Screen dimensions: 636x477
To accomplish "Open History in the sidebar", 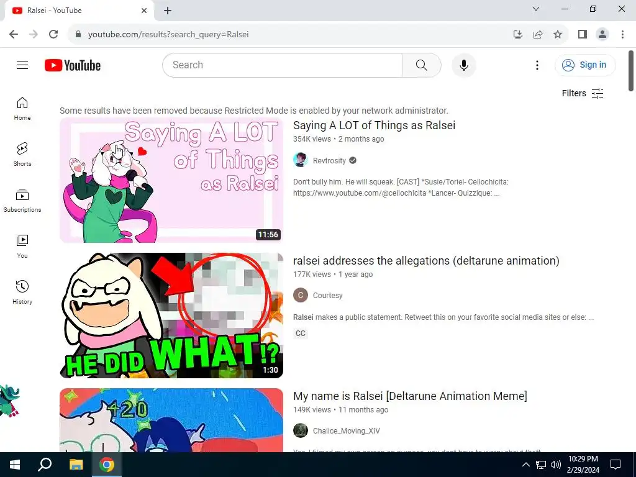I will click(x=22, y=292).
